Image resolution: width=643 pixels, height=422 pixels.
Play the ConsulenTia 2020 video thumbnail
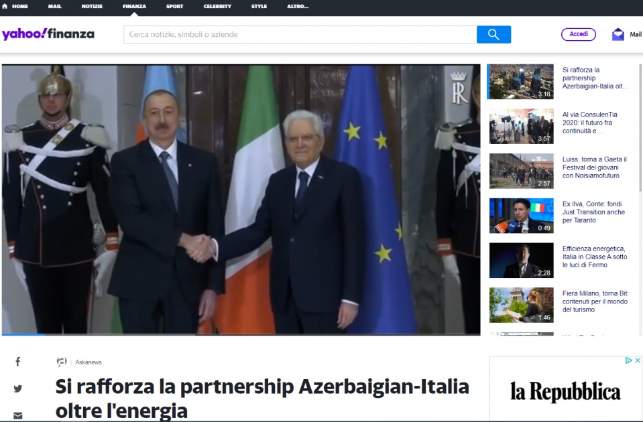coord(521,126)
